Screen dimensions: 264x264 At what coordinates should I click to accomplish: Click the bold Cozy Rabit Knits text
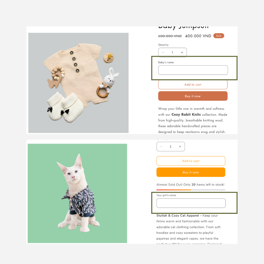click(x=186, y=115)
